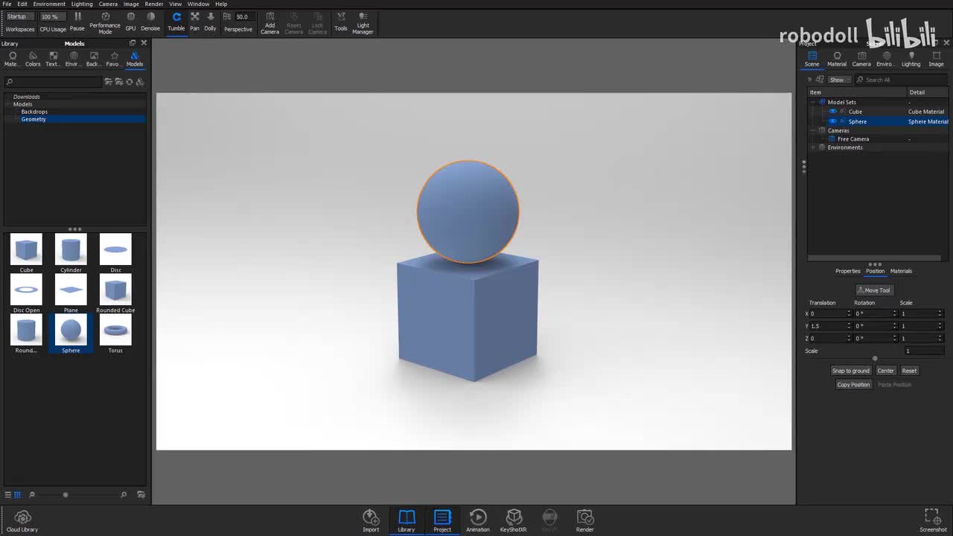The height and width of the screenshot is (536, 953).
Task: Select the Dolly camera tool
Action: tap(210, 22)
